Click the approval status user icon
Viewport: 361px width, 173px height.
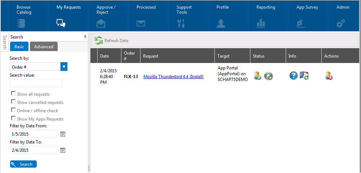pos(257,76)
